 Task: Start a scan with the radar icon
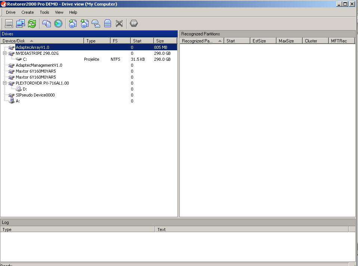[x=58, y=23]
